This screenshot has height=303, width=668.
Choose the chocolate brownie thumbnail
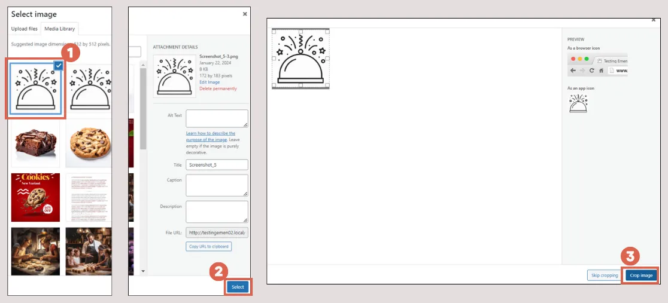(x=35, y=142)
